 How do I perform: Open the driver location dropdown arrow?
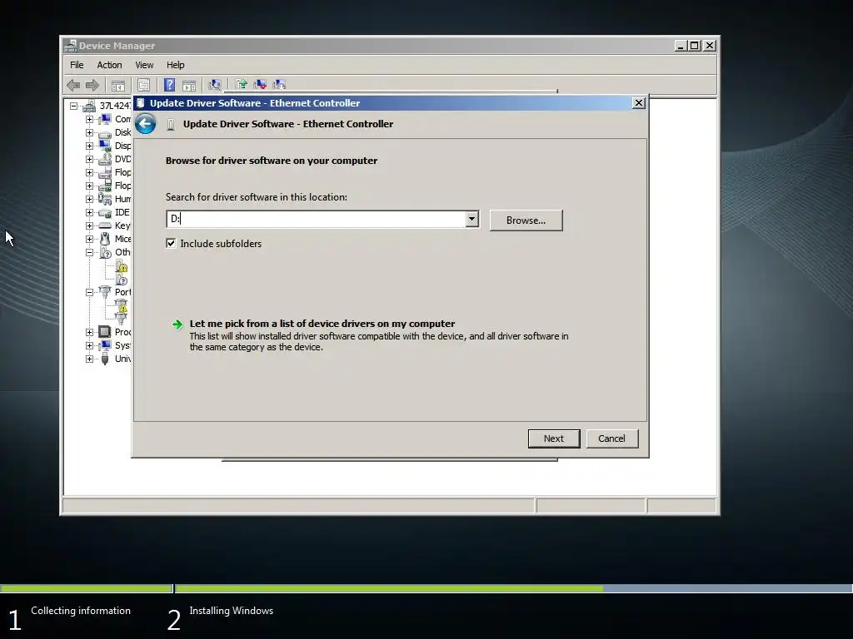pyautogui.click(x=471, y=219)
